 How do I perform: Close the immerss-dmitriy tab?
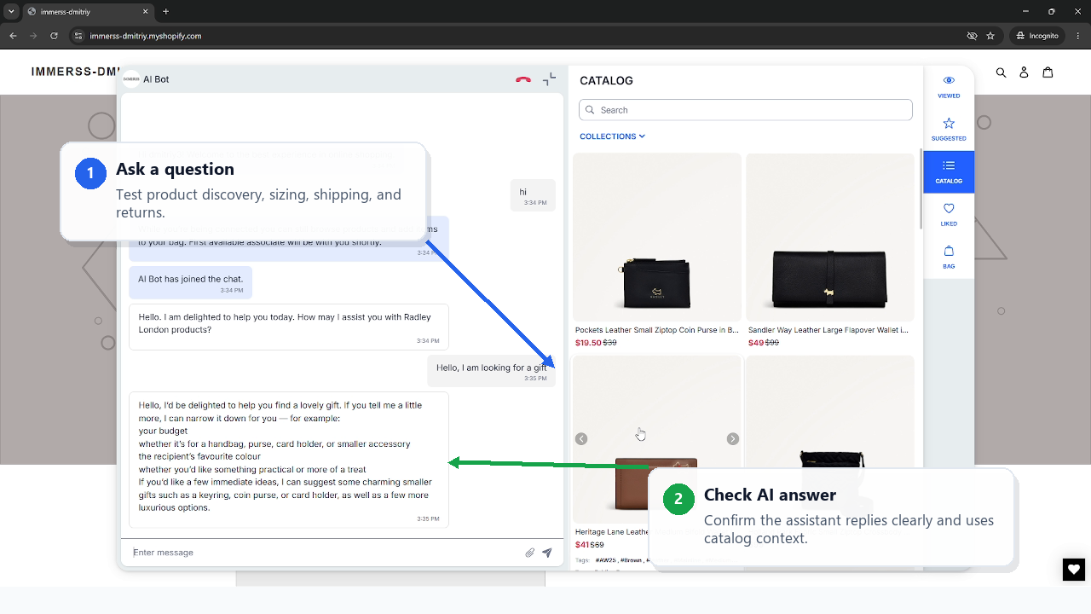(x=146, y=12)
